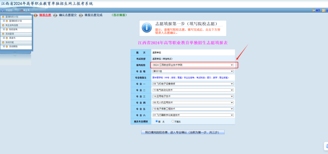
Task: Open the 专业三 dropdown showing 应用电子技术
Action: coord(193,96)
